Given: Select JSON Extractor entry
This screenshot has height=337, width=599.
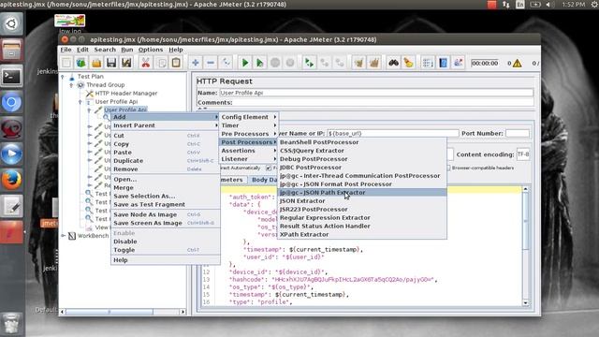Looking at the screenshot, I should (x=362, y=201).
